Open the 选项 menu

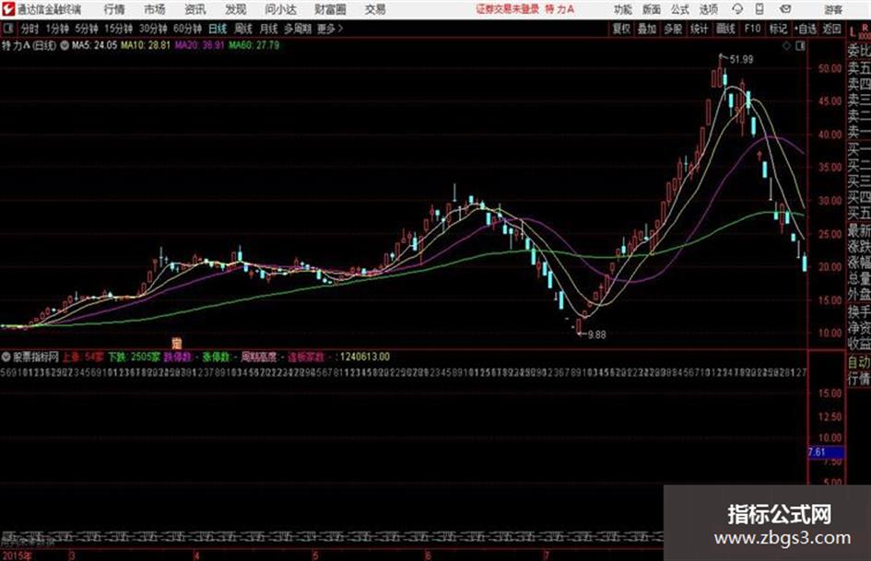coord(708,9)
